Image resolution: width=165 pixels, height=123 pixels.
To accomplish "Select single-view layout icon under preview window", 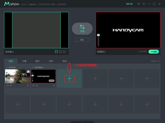I will coord(56,52).
